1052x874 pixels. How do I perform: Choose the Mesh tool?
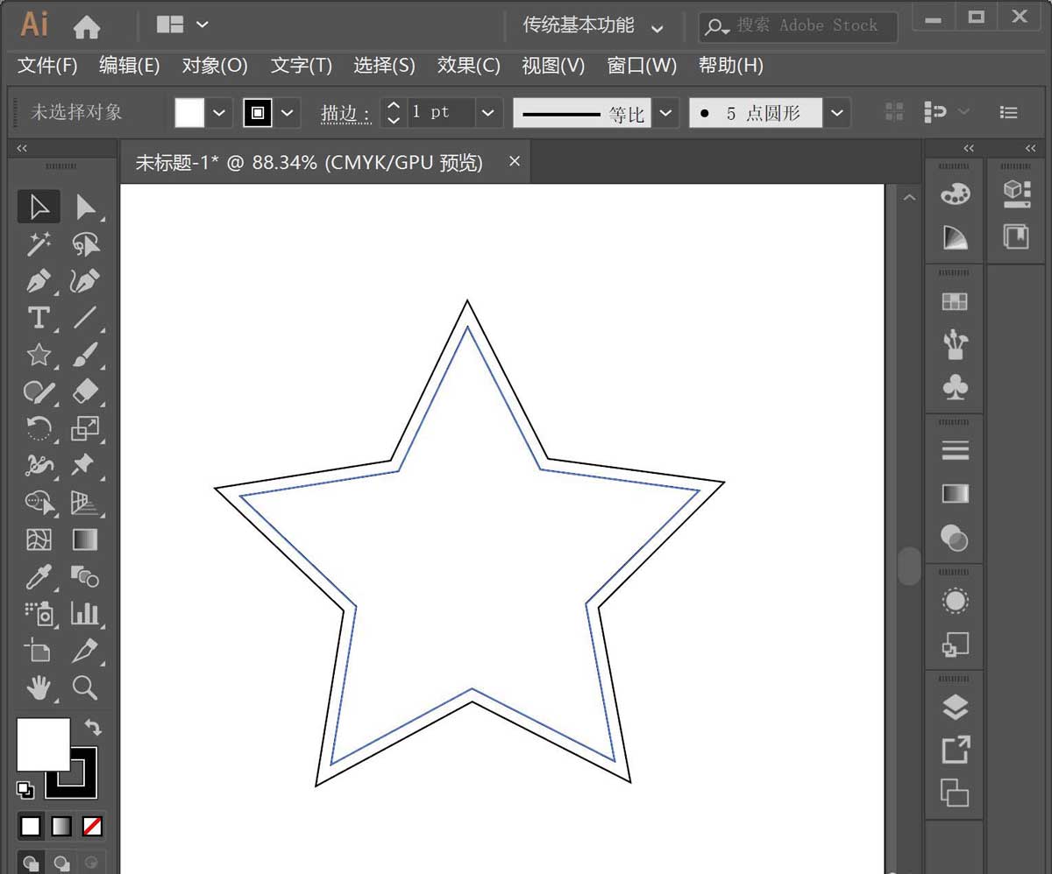tap(39, 539)
